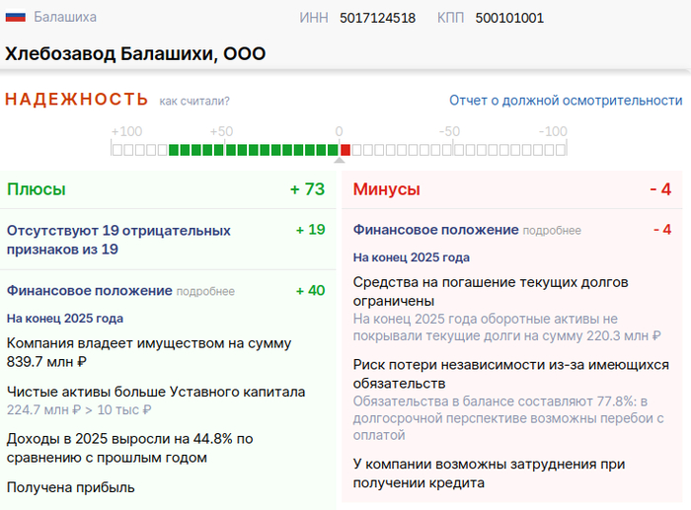The image size is (691, 510).
Task: Click 'Риск потери независимости из-за имеющихся обязательств'
Action: point(511,374)
